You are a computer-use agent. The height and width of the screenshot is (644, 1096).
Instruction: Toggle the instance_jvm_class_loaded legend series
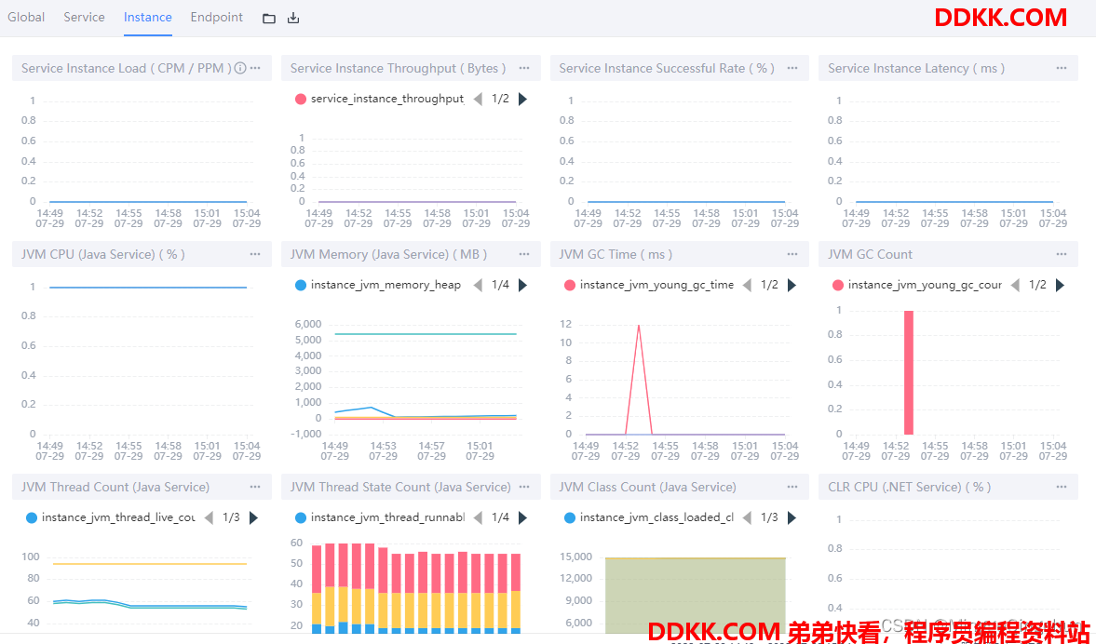pyautogui.click(x=649, y=517)
